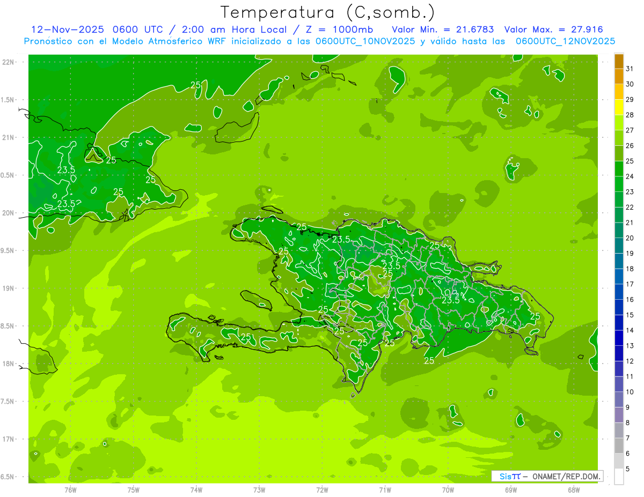Click the '18' value on the color legend

coord(630,269)
